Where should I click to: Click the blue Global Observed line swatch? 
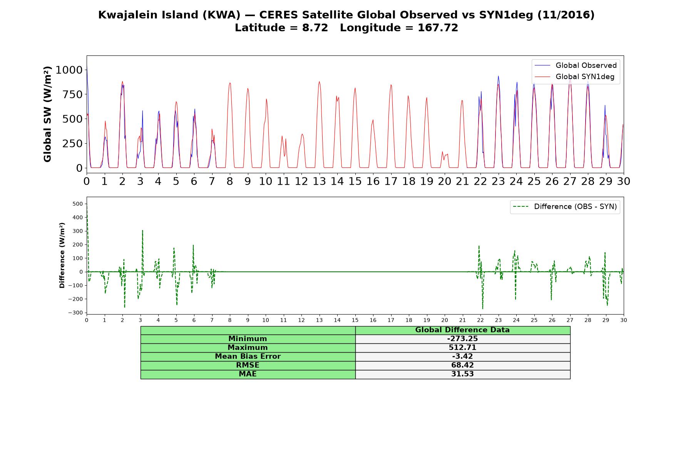(x=542, y=65)
